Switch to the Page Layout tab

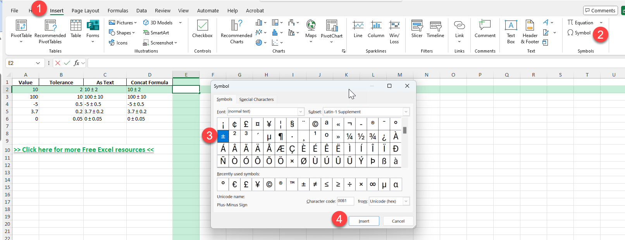[85, 10]
